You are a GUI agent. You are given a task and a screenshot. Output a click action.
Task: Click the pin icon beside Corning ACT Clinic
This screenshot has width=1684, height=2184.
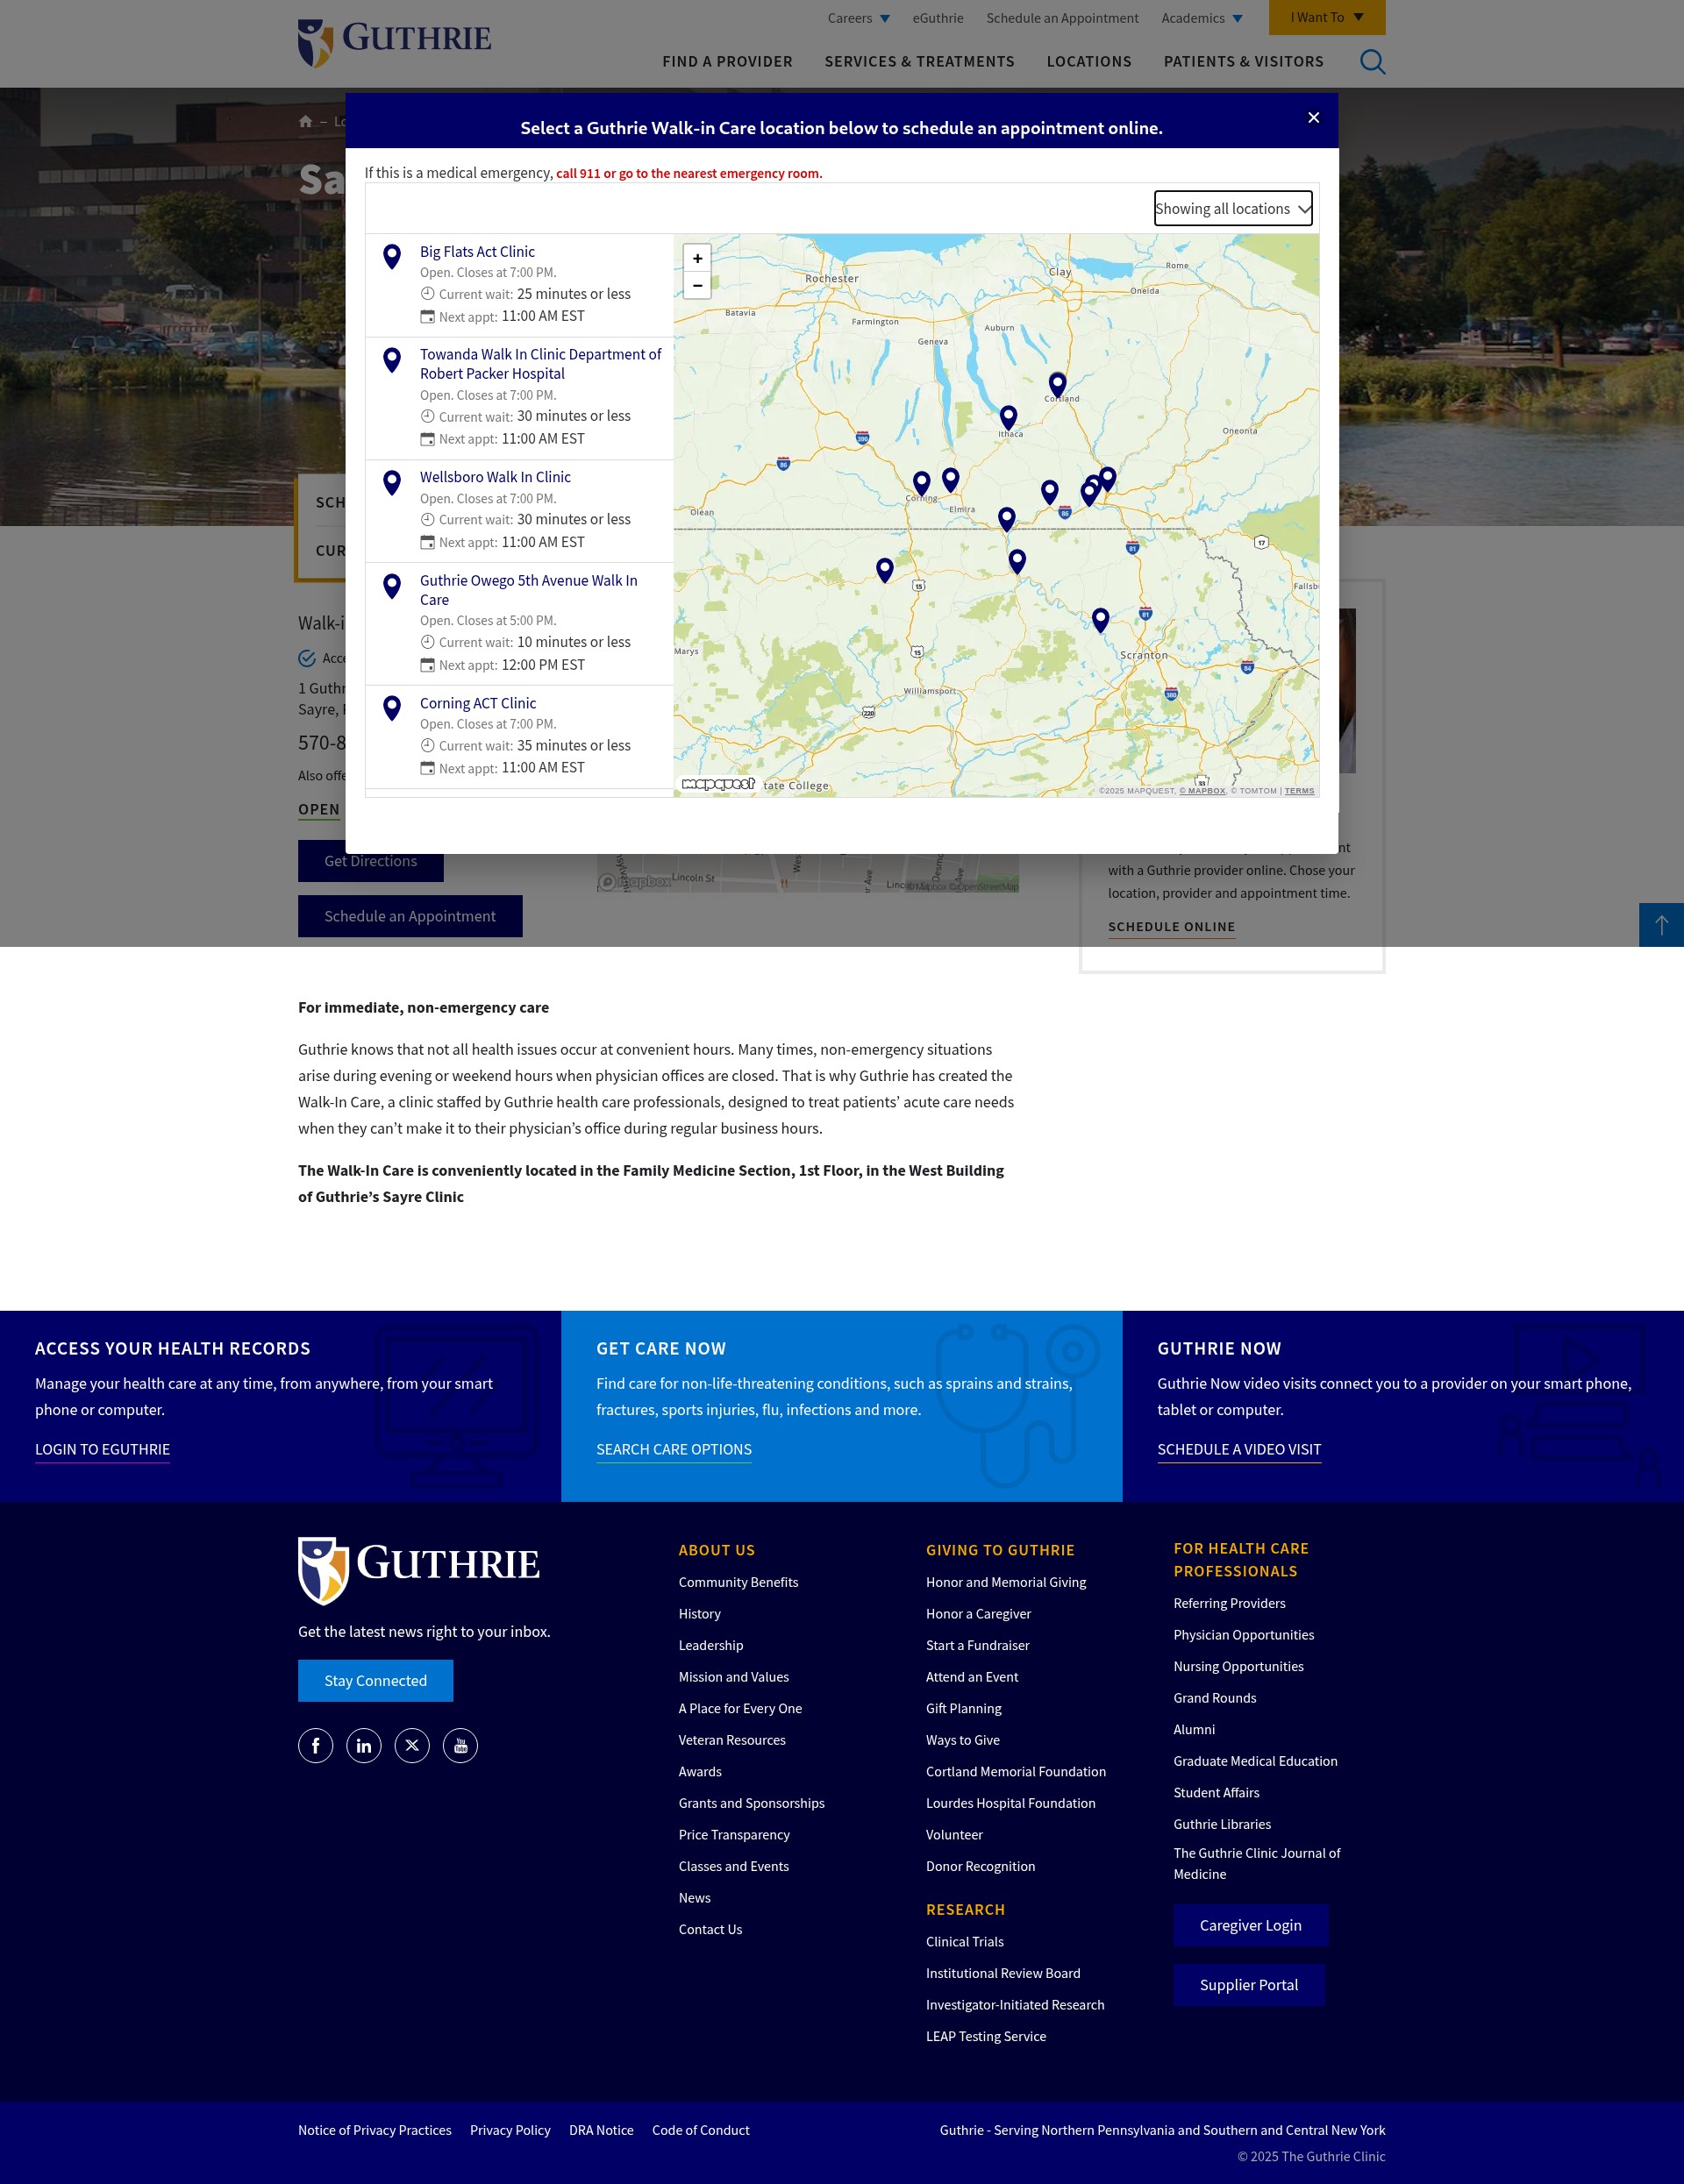pos(392,708)
